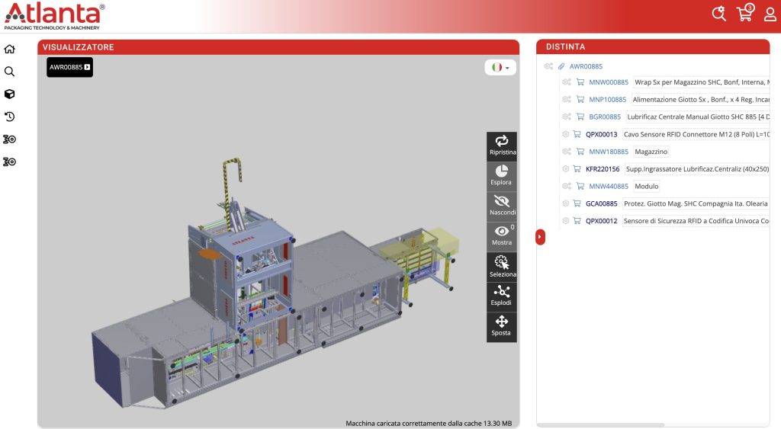Activate the Esplodi explode tool
Screen dimensions: 781x429
502,296
